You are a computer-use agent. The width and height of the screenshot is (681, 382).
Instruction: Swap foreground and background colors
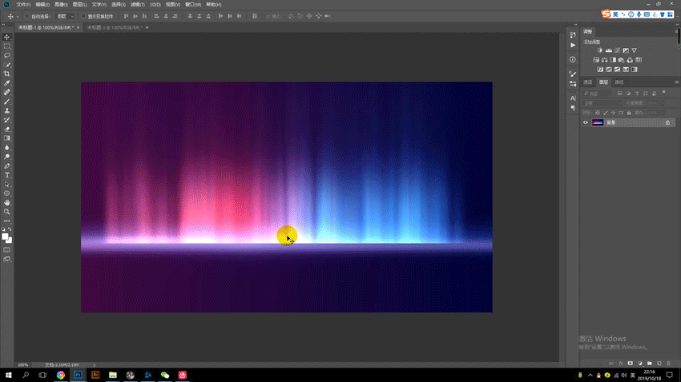(x=10, y=229)
